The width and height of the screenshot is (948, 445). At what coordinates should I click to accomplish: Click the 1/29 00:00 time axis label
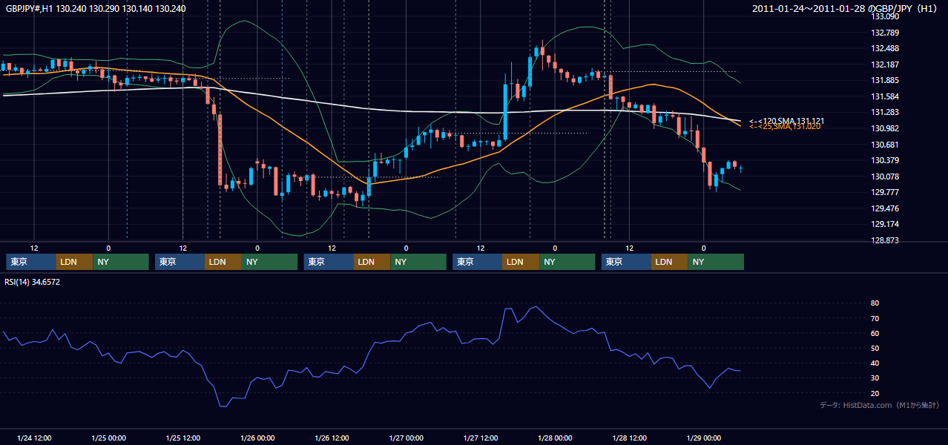[703, 438]
